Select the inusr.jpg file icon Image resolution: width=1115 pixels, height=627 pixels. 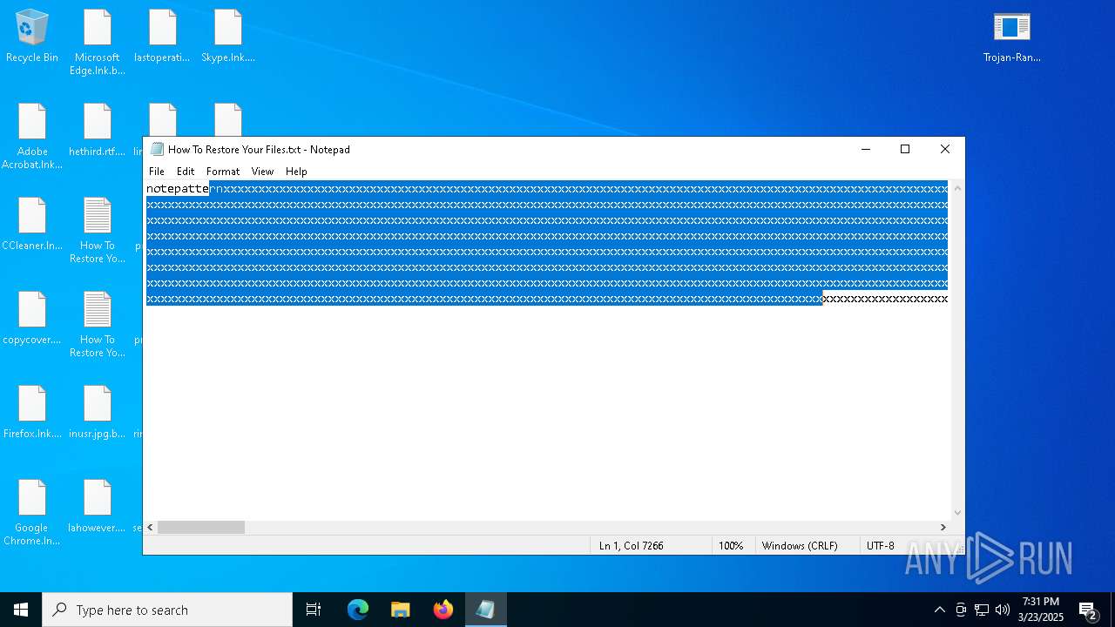point(98,413)
